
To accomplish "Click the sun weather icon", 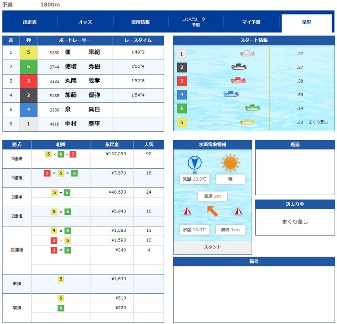I will [x=231, y=163].
